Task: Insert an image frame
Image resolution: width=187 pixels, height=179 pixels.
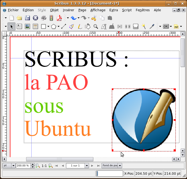Action: point(27,26)
